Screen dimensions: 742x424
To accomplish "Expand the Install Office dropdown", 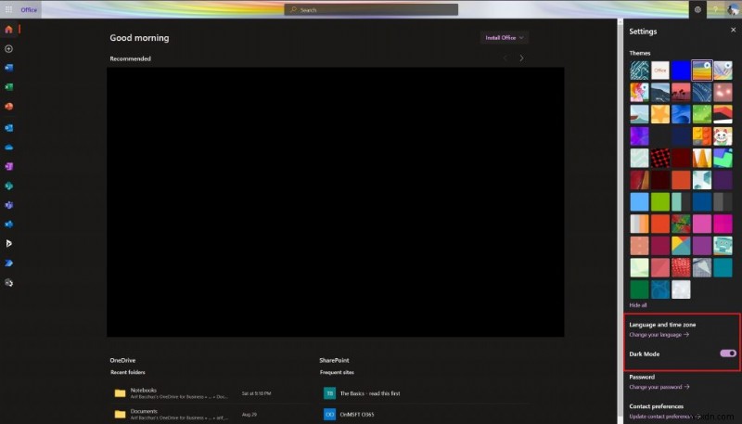I will (x=505, y=38).
